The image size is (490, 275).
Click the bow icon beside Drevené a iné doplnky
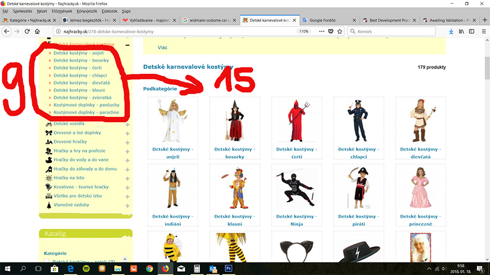point(49,133)
